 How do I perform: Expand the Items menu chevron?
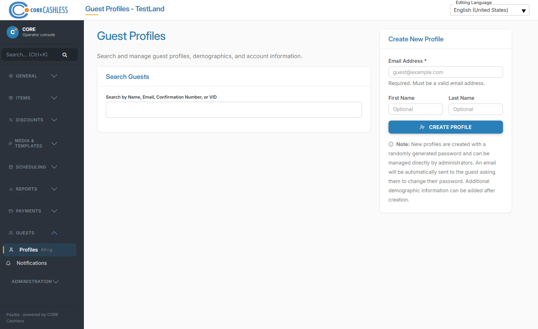click(54, 98)
